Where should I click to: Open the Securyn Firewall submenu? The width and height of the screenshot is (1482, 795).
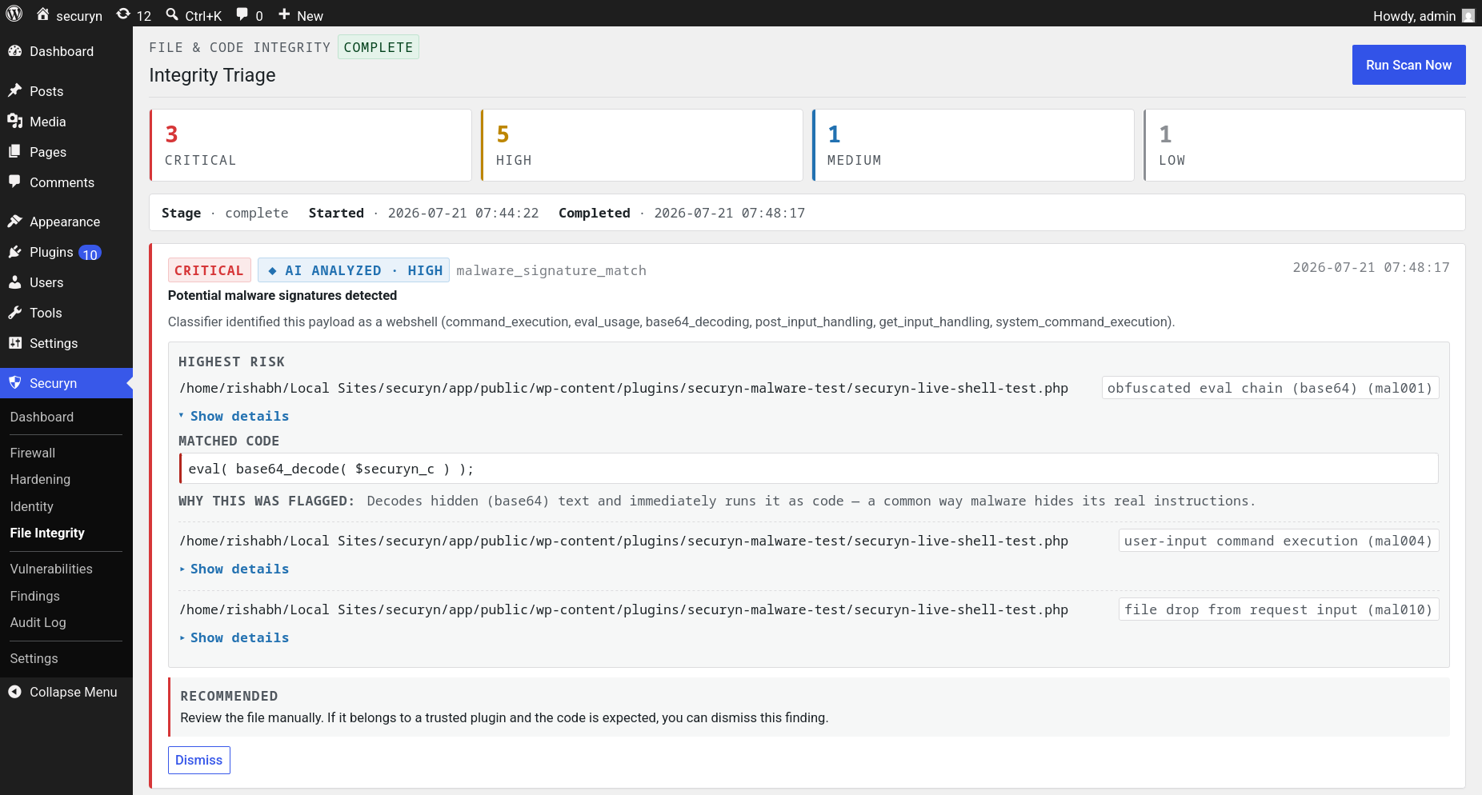pyautogui.click(x=33, y=453)
